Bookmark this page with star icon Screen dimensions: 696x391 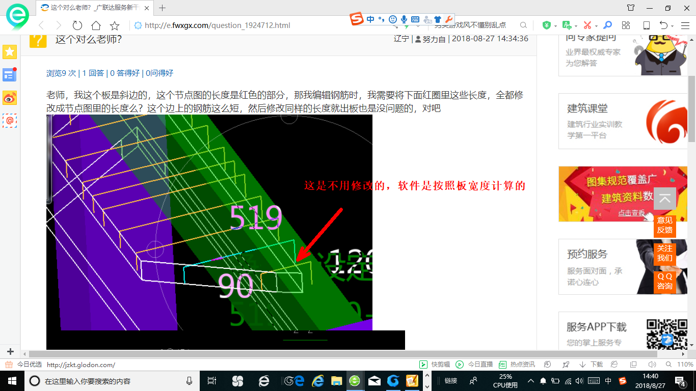pos(115,25)
